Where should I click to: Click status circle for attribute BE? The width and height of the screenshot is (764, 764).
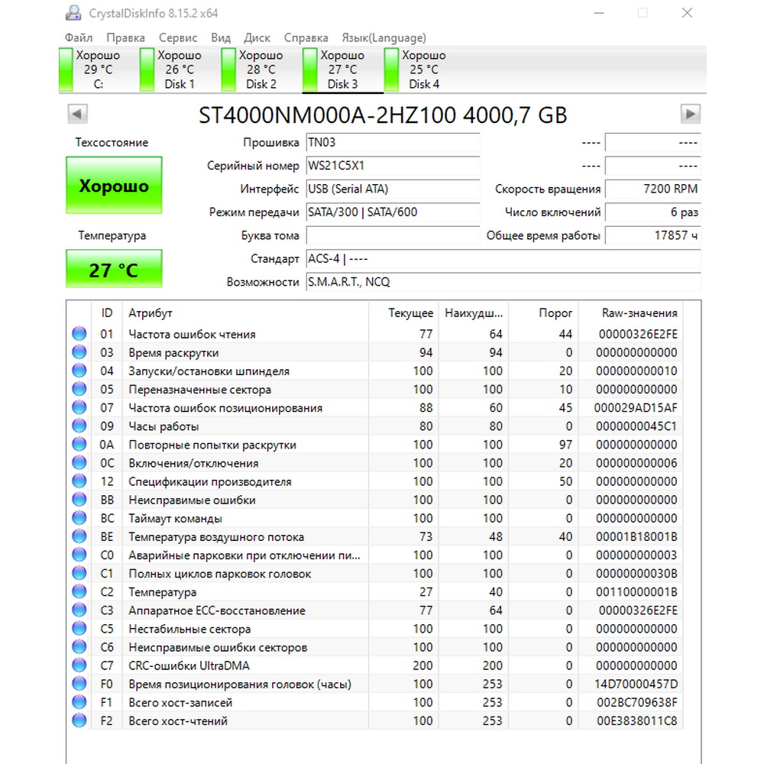pyautogui.click(x=79, y=536)
